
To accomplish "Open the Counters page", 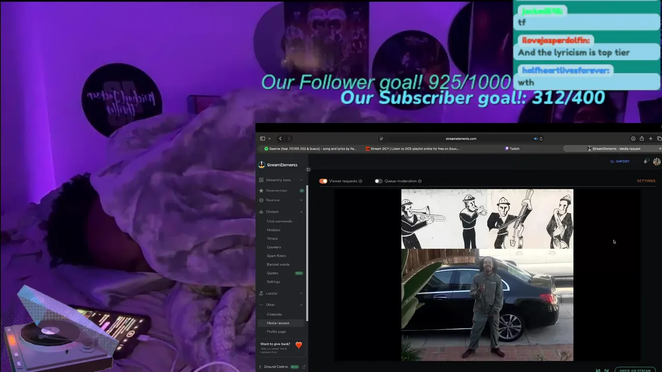I will pyautogui.click(x=274, y=247).
